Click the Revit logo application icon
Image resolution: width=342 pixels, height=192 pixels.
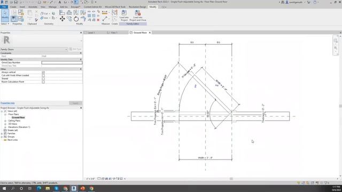(x=2, y=2)
